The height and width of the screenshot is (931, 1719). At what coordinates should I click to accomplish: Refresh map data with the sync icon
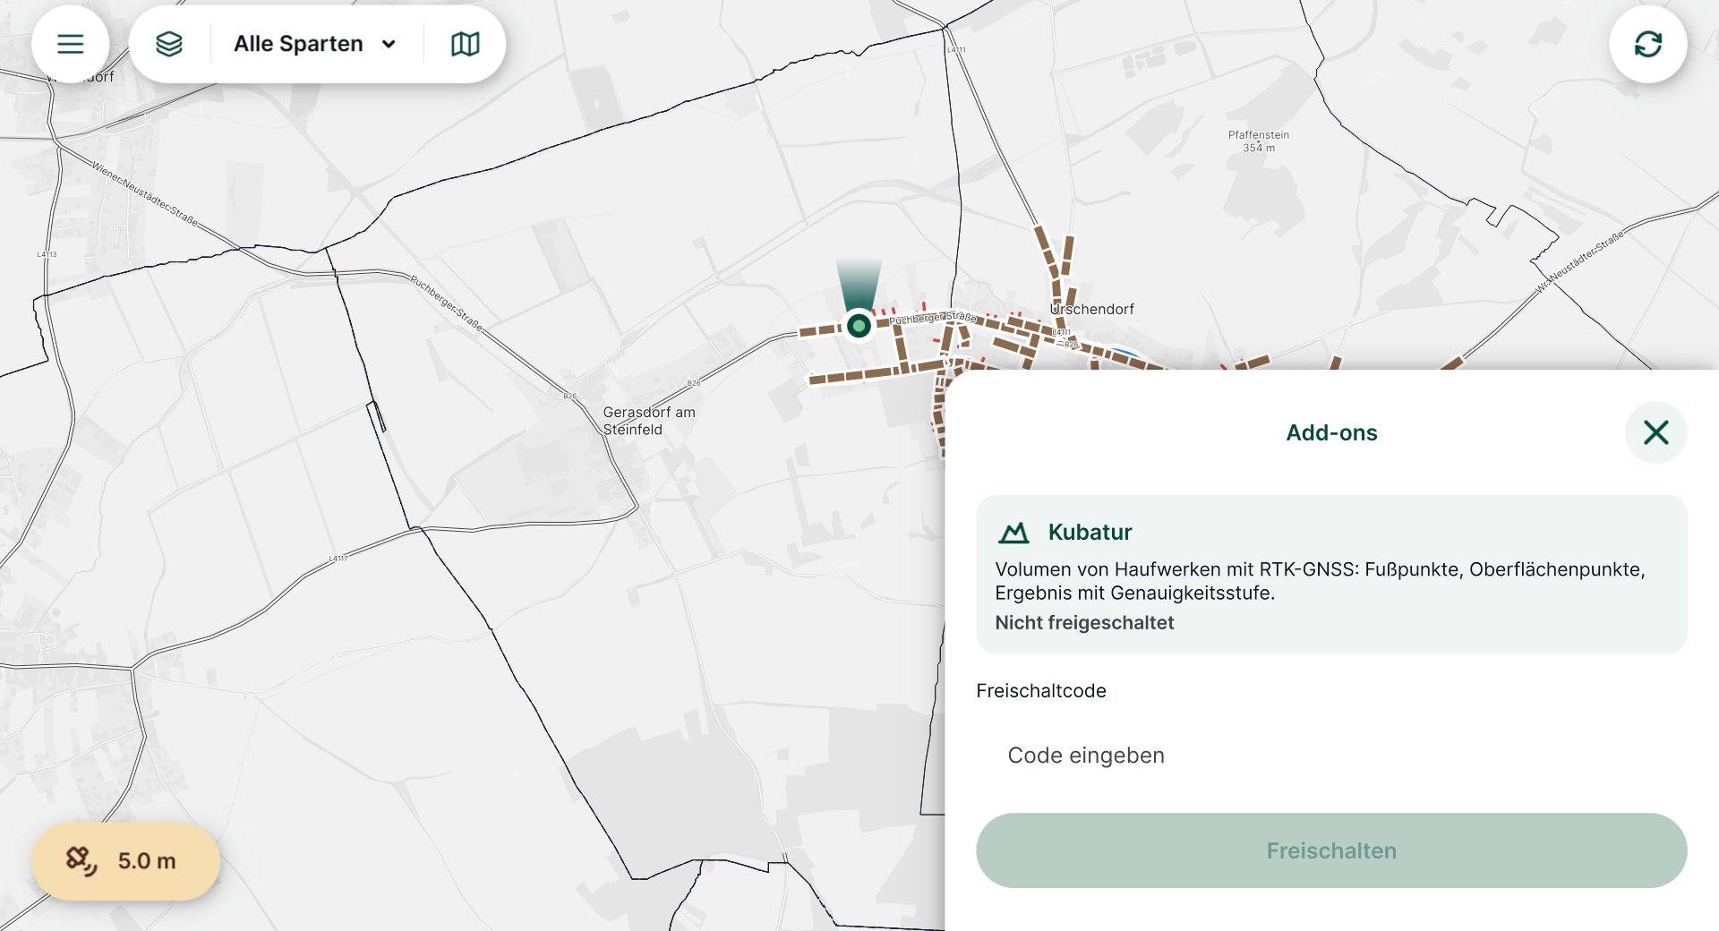pyautogui.click(x=1648, y=44)
